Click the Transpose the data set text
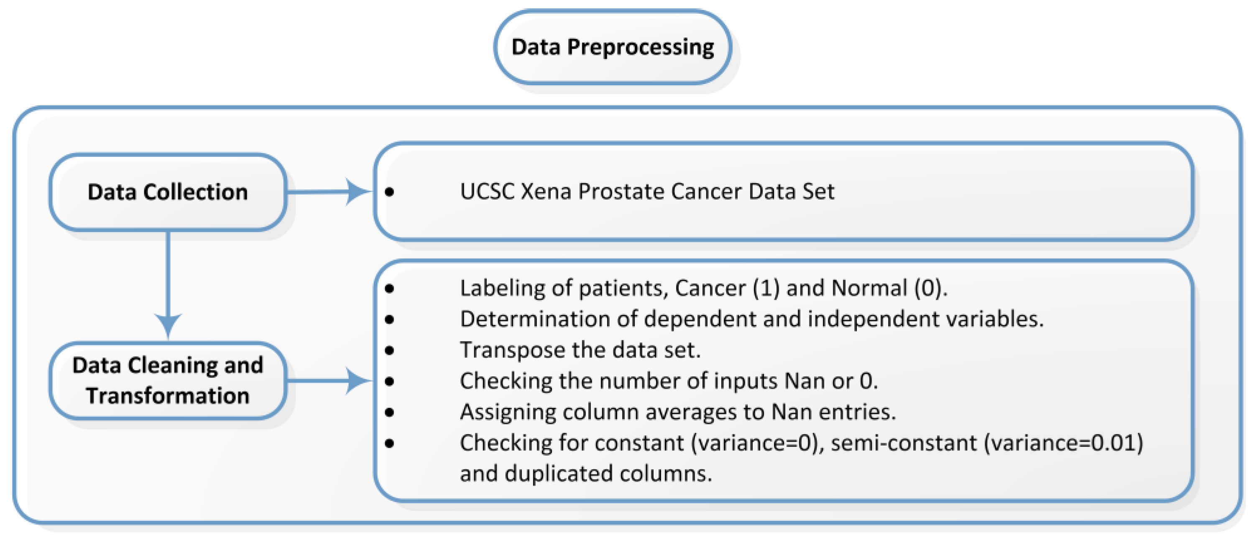 tap(580, 350)
